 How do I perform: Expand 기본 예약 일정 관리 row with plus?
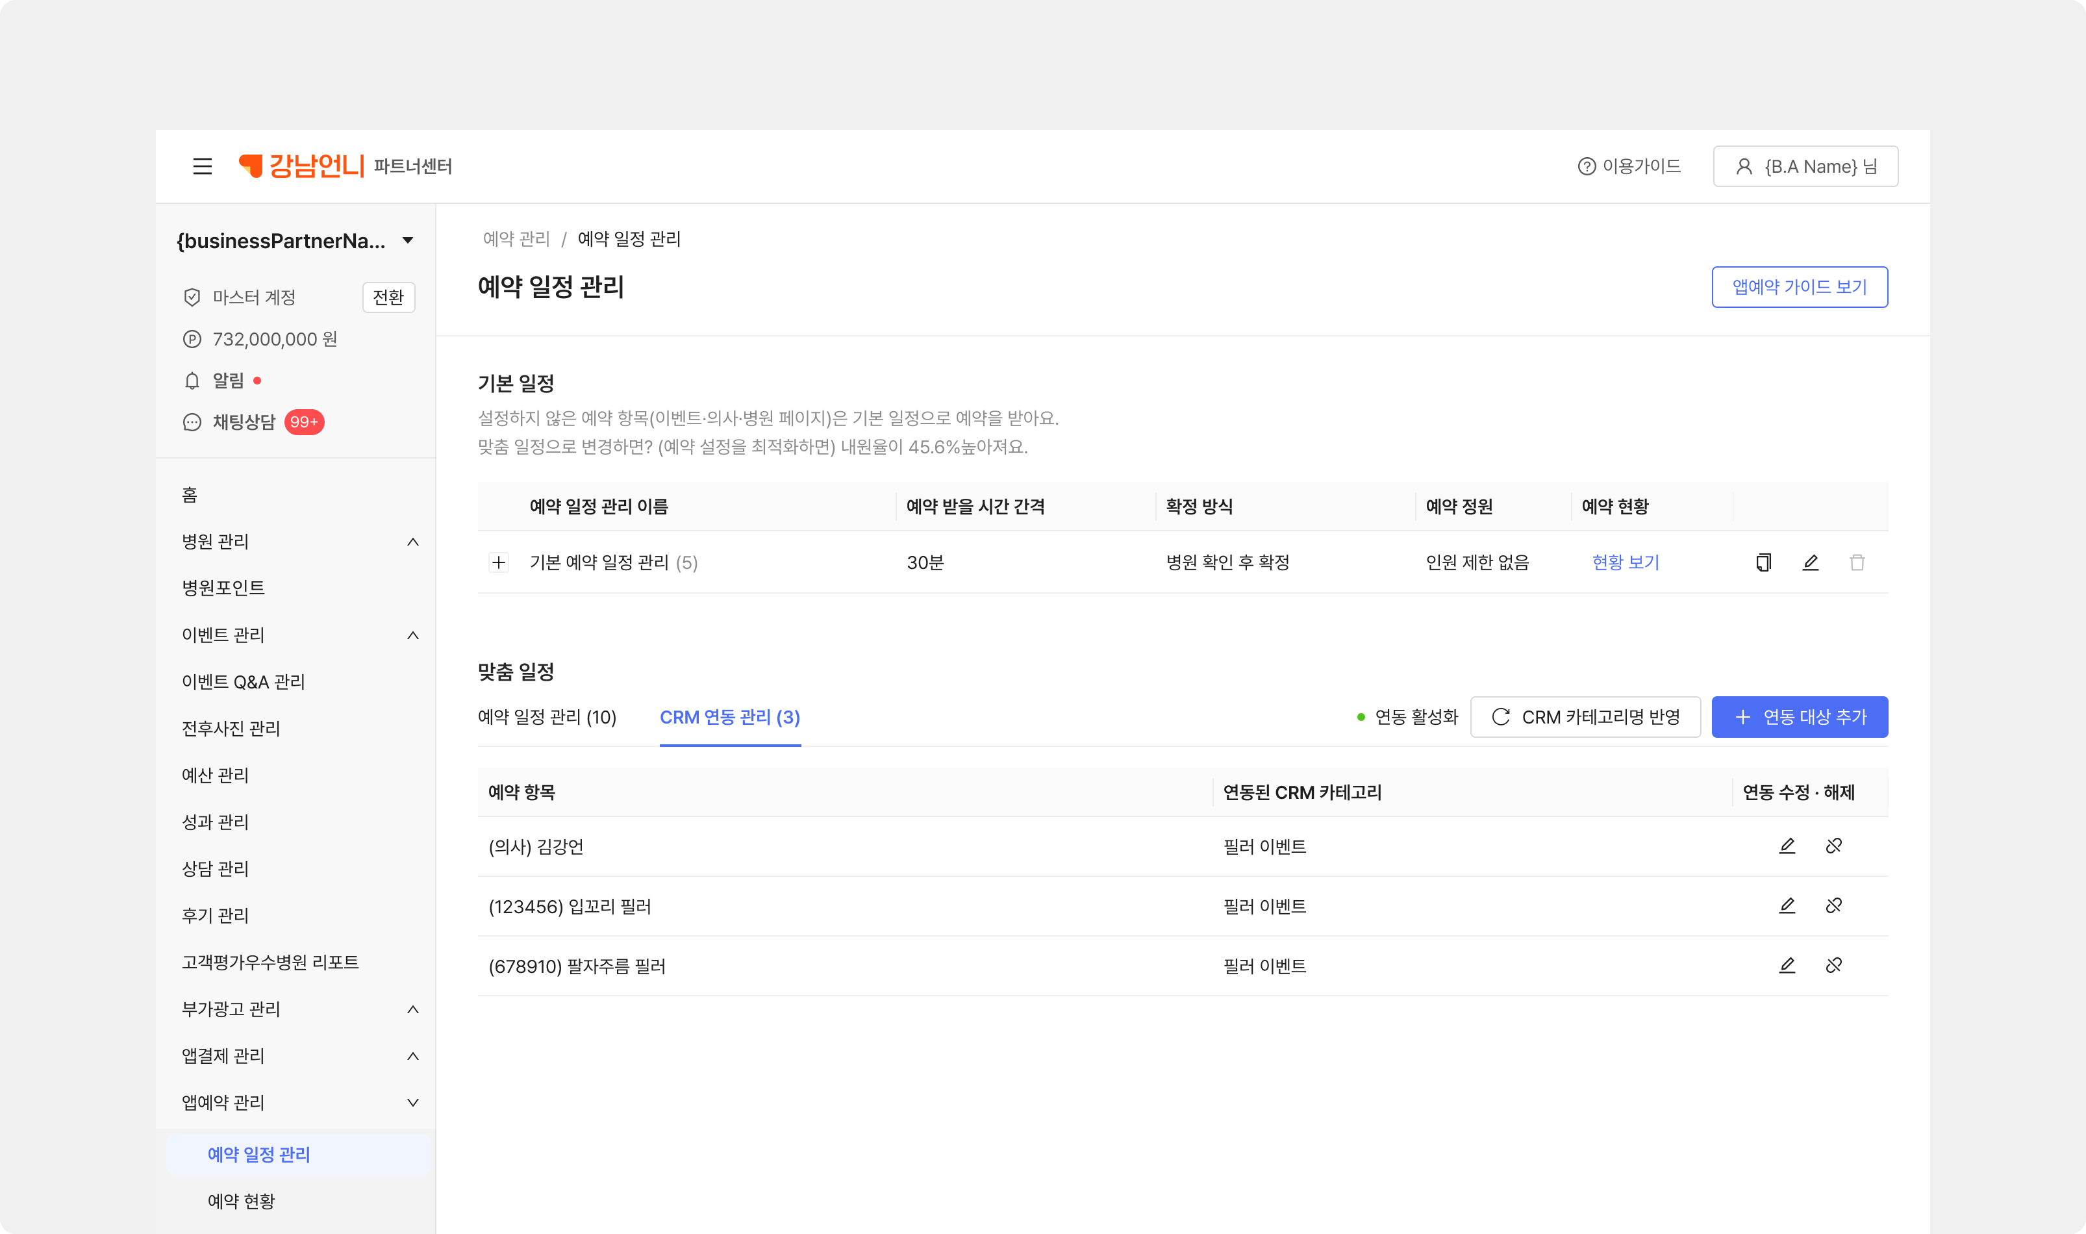(499, 563)
